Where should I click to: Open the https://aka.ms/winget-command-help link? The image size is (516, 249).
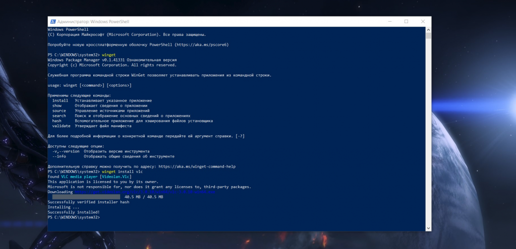pyautogui.click(x=197, y=167)
